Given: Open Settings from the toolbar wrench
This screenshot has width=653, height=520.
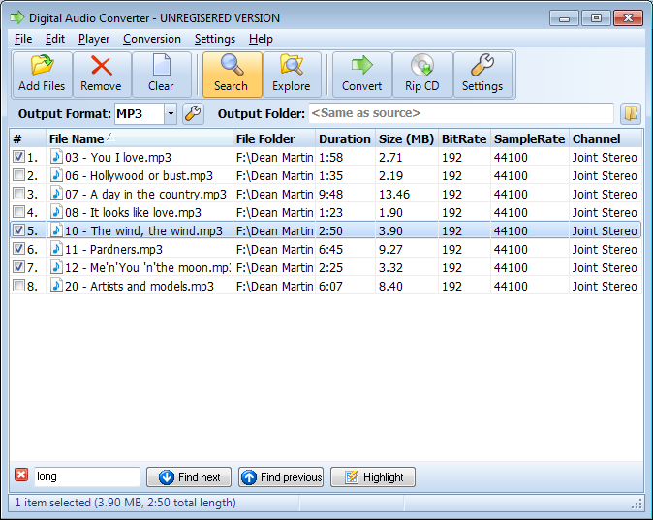Looking at the screenshot, I should pyautogui.click(x=482, y=75).
